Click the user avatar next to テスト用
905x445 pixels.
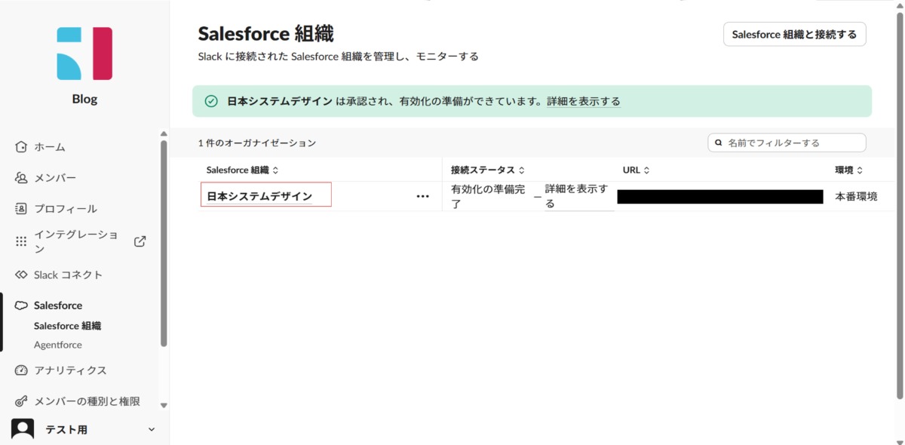click(x=23, y=429)
